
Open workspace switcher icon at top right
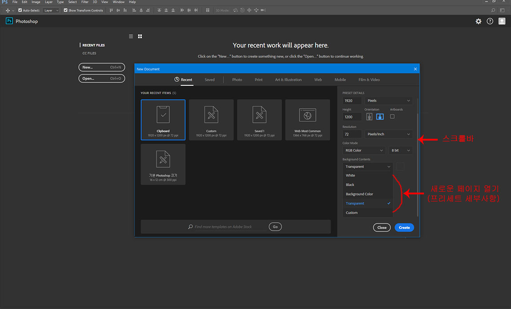(502, 10)
